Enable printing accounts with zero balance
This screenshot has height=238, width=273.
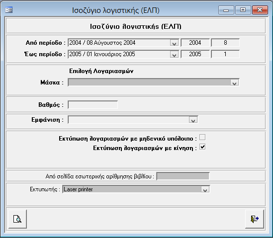click(x=202, y=137)
